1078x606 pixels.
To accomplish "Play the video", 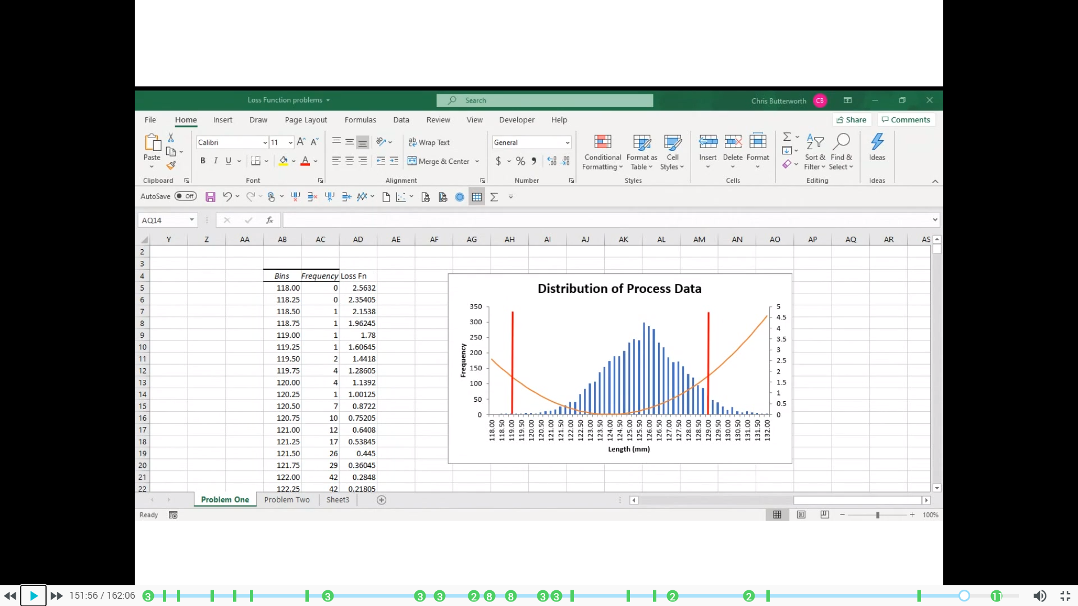I will [x=33, y=595].
